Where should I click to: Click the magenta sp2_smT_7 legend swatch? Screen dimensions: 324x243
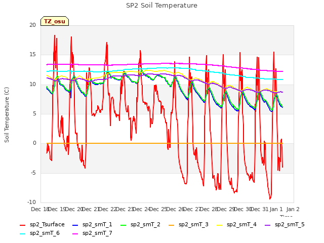tap(75, 234)
